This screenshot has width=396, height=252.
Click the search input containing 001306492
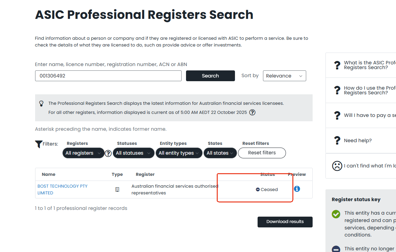pyautogui.click(x=108, y=76)
